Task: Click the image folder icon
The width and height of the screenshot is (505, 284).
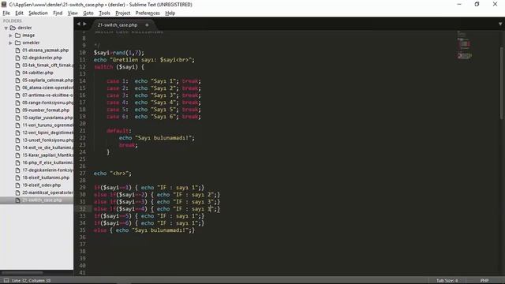Action: tap(17, 35)
